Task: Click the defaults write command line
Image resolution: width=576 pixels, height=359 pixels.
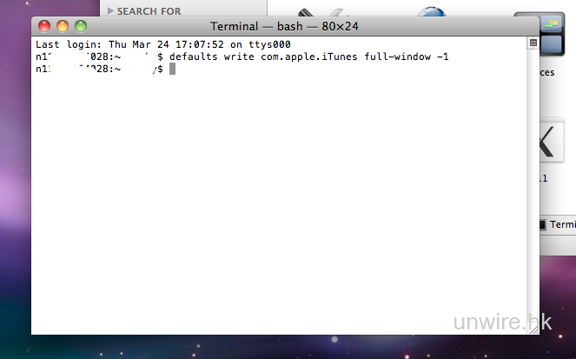Action: [x=308, y=57]
